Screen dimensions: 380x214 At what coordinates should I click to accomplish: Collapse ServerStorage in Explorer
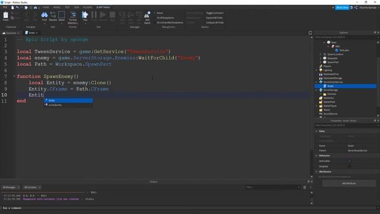[316, 90]
